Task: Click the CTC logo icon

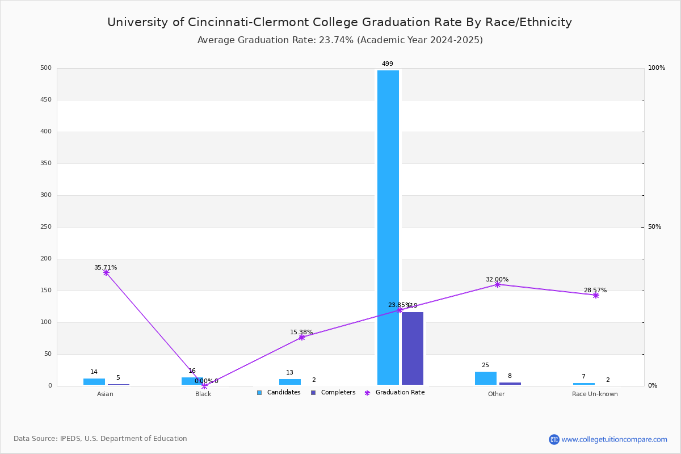Action: pyautogui.click(x=554, y=439)
